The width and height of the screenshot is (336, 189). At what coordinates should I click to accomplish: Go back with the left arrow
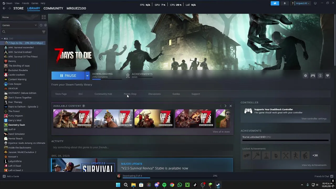point(4,8)
